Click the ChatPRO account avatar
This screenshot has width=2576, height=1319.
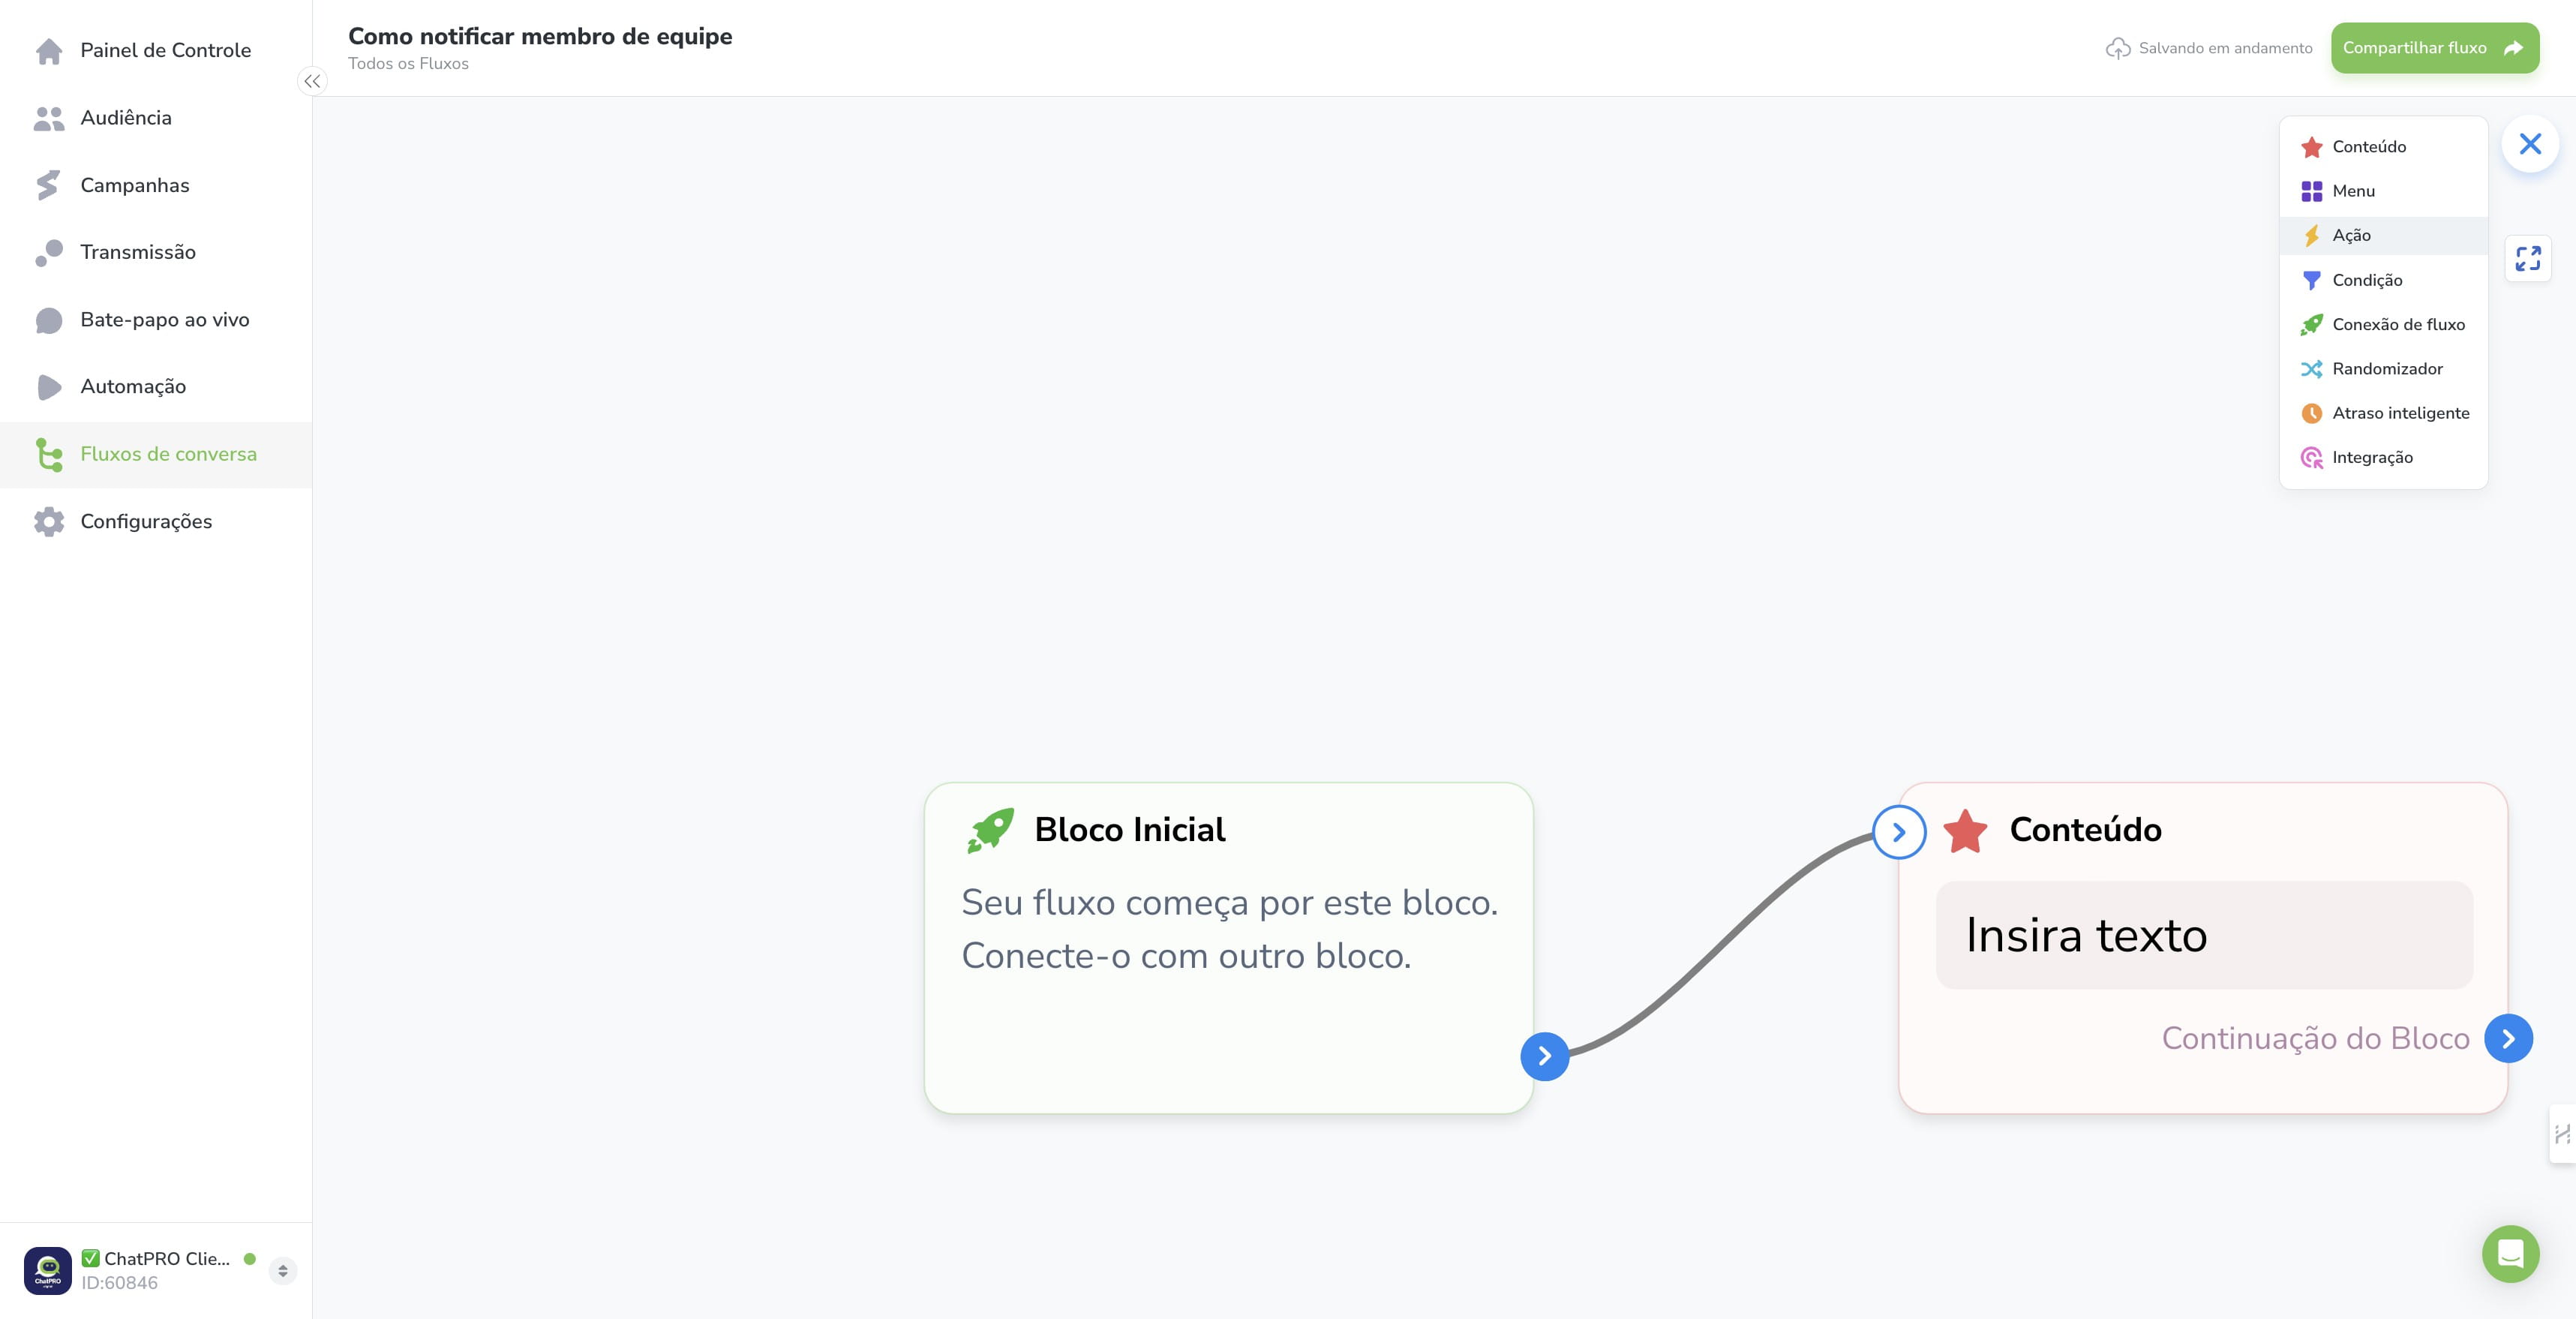tap(48, 1270)
